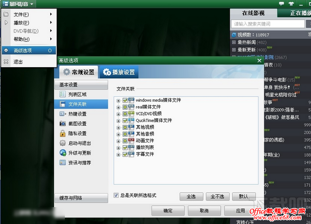Image resolution: width=311 pixels, height=224 pixels.
Task: Click the 截图设置 camera icon
Action: 63,124
